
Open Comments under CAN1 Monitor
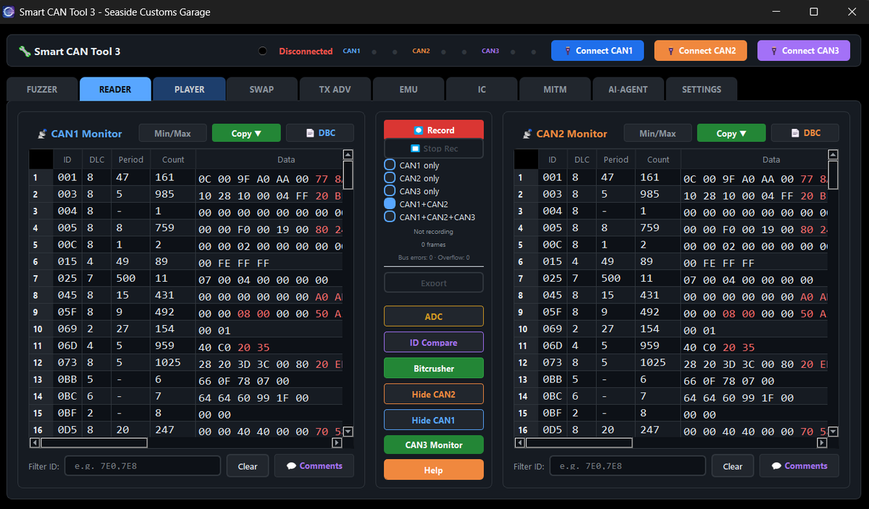[314, 466]
